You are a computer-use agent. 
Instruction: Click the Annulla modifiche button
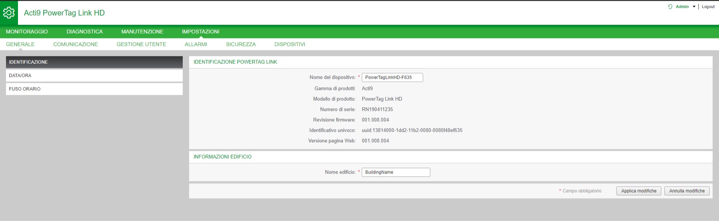687,191
